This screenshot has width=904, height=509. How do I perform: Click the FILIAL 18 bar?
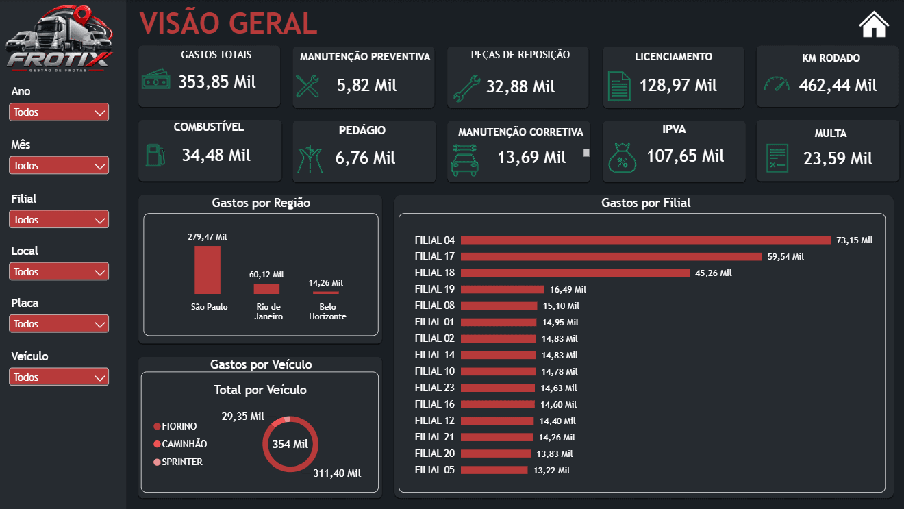[x=575, y=273]
